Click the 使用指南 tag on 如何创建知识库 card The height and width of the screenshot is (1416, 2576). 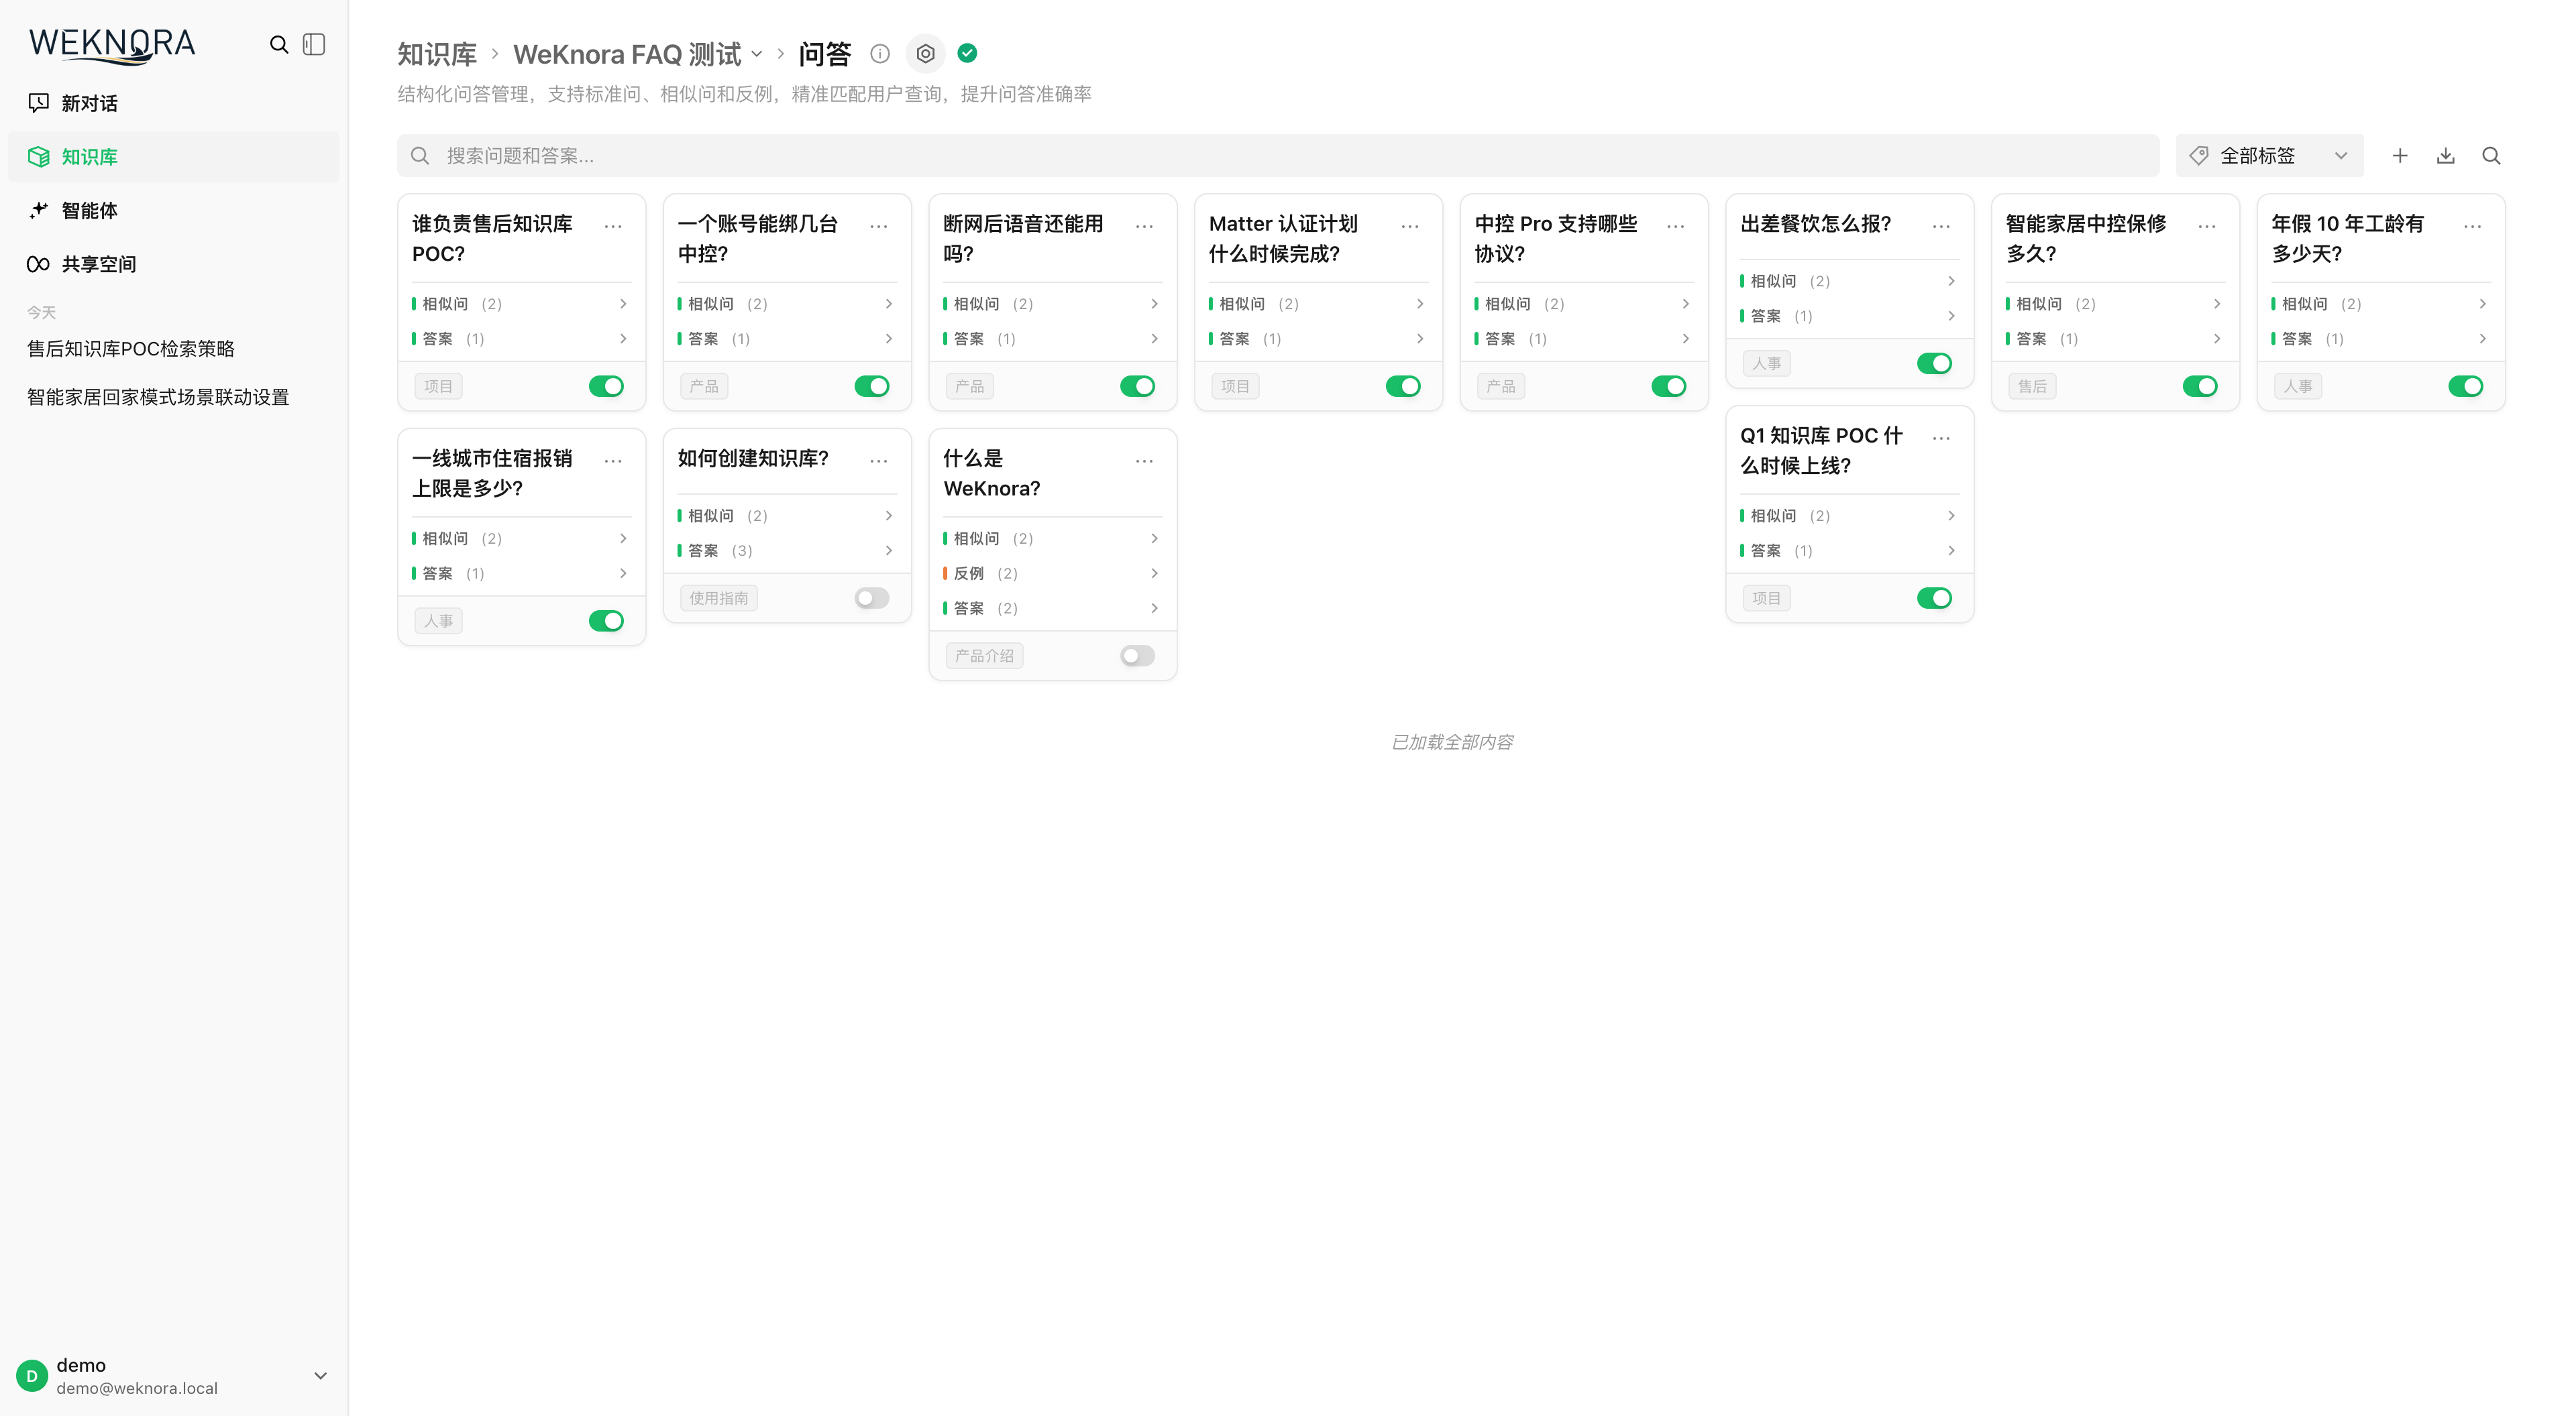719,599
